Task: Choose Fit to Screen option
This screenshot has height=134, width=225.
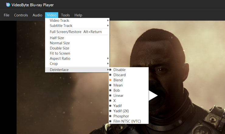Action: [60, 53]
